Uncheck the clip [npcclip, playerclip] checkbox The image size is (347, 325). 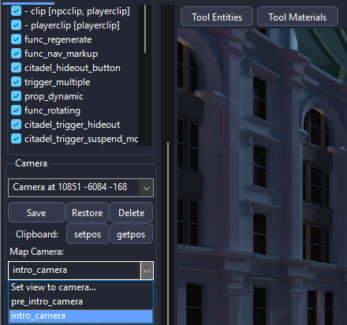click(x=16, y=11)
